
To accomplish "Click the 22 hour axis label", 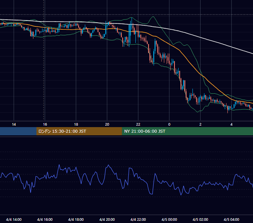I will [138, 125].
